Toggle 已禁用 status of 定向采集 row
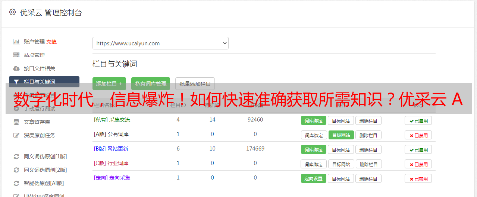The height and width of the screenshot is (197, 477). click(x=418, y=178)
